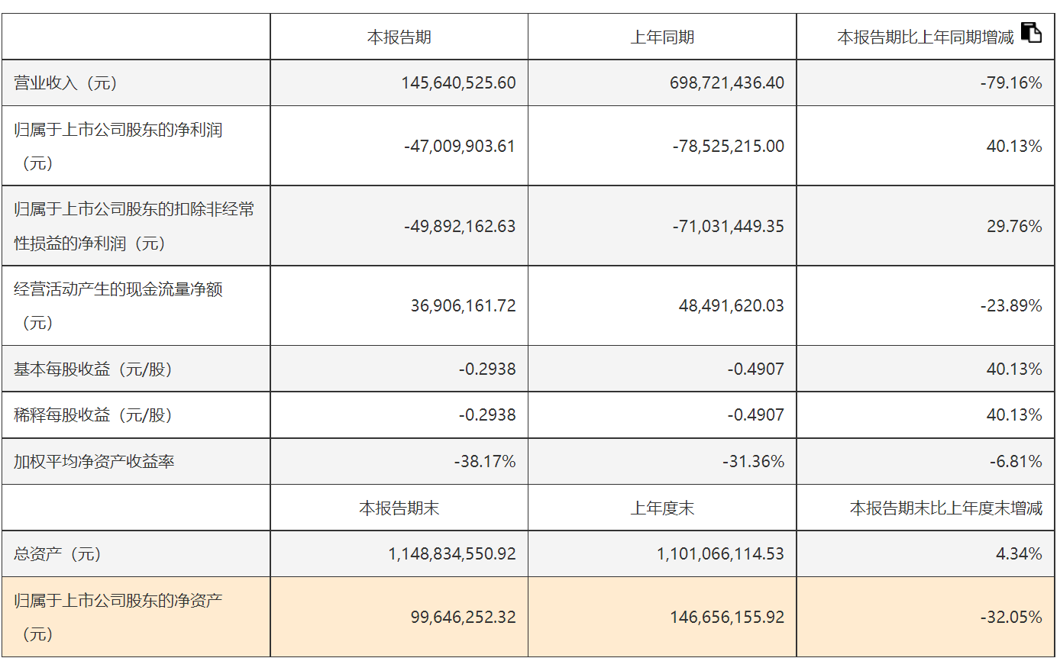Select the 营业收入（元） row label

click(66, 83)
